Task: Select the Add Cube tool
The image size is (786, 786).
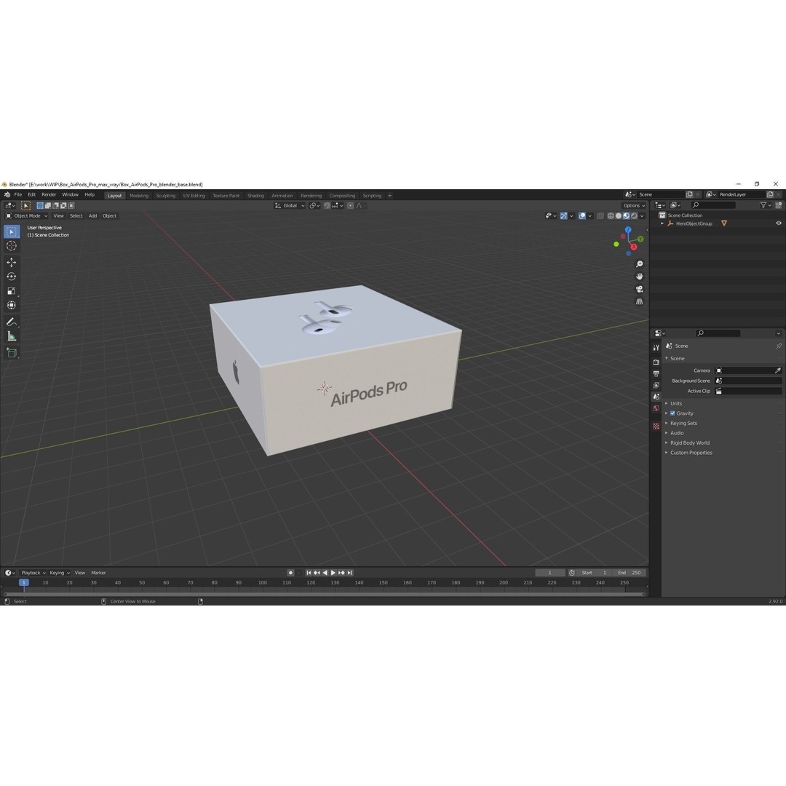Action: (12, 353)
